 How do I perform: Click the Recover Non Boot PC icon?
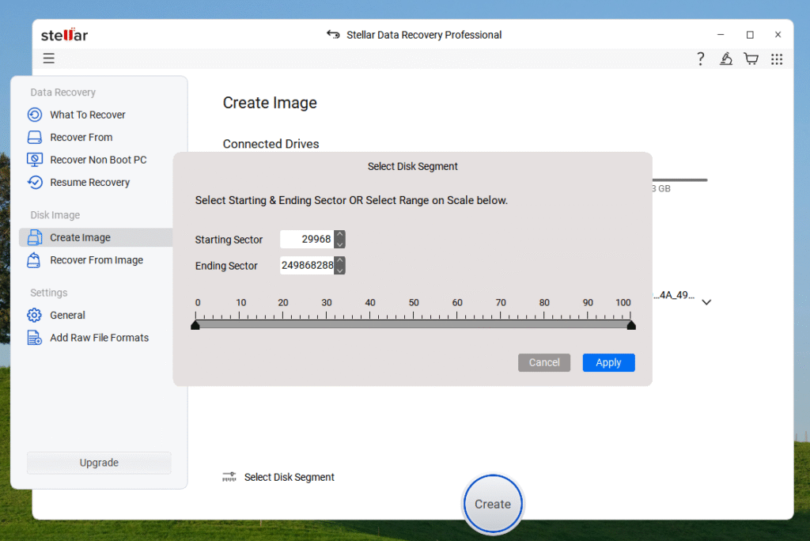tap(35, 160)
